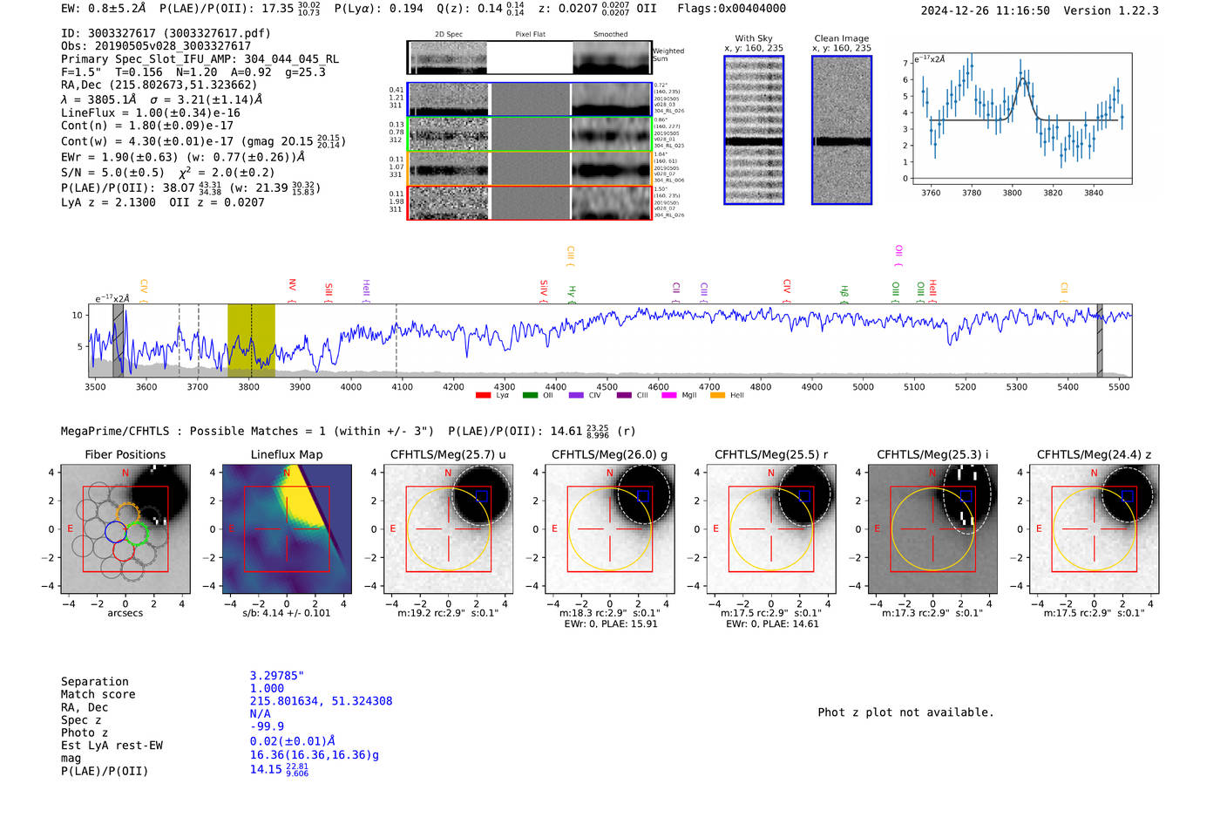Image resolution: width=1220 pixels, height=831 pixels.
Task: Click the Est LyA rest-EW value 0.02(±0.01)Å
Action: [292, 741]
